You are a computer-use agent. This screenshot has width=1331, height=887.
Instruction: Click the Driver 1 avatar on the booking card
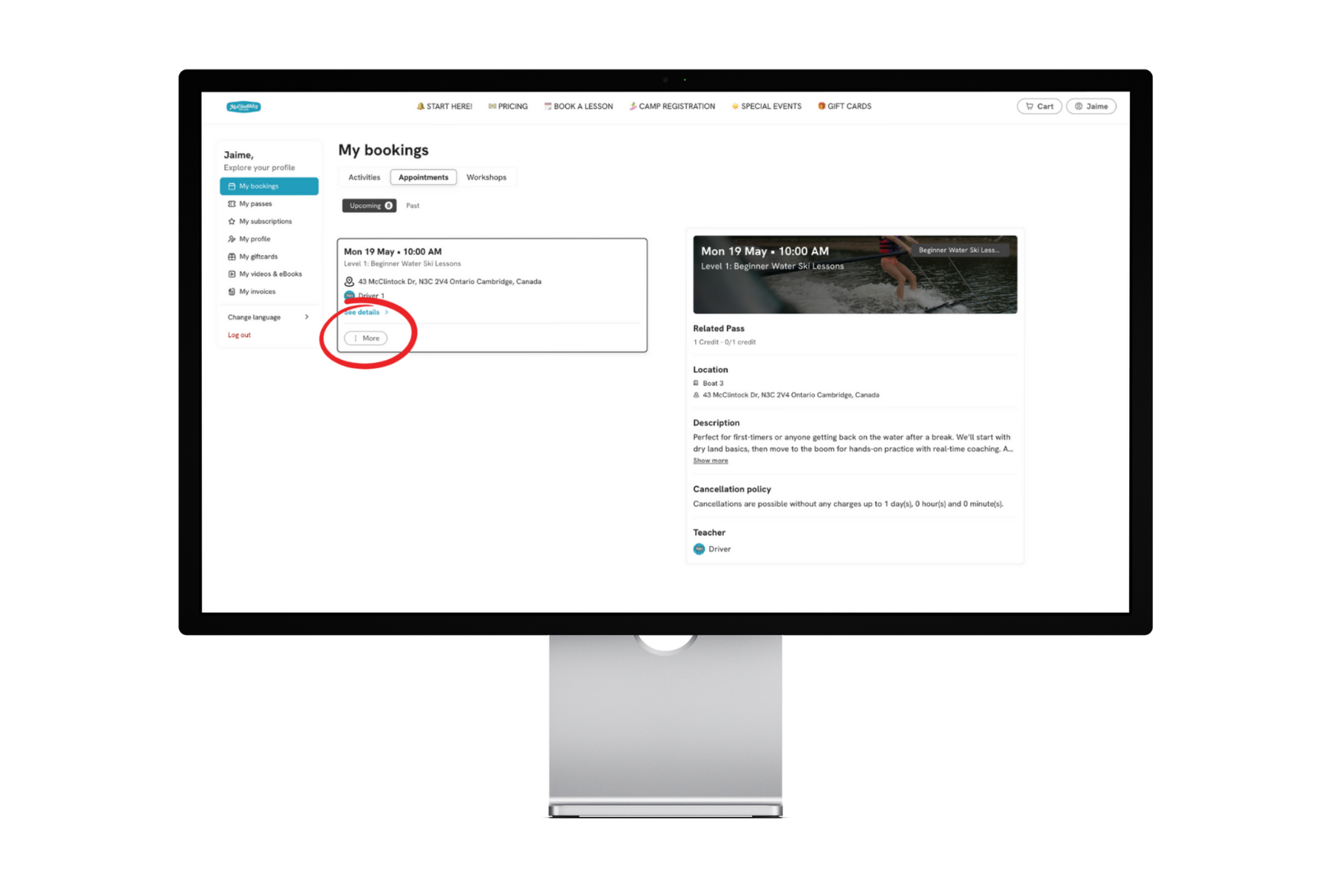[349, 296]
